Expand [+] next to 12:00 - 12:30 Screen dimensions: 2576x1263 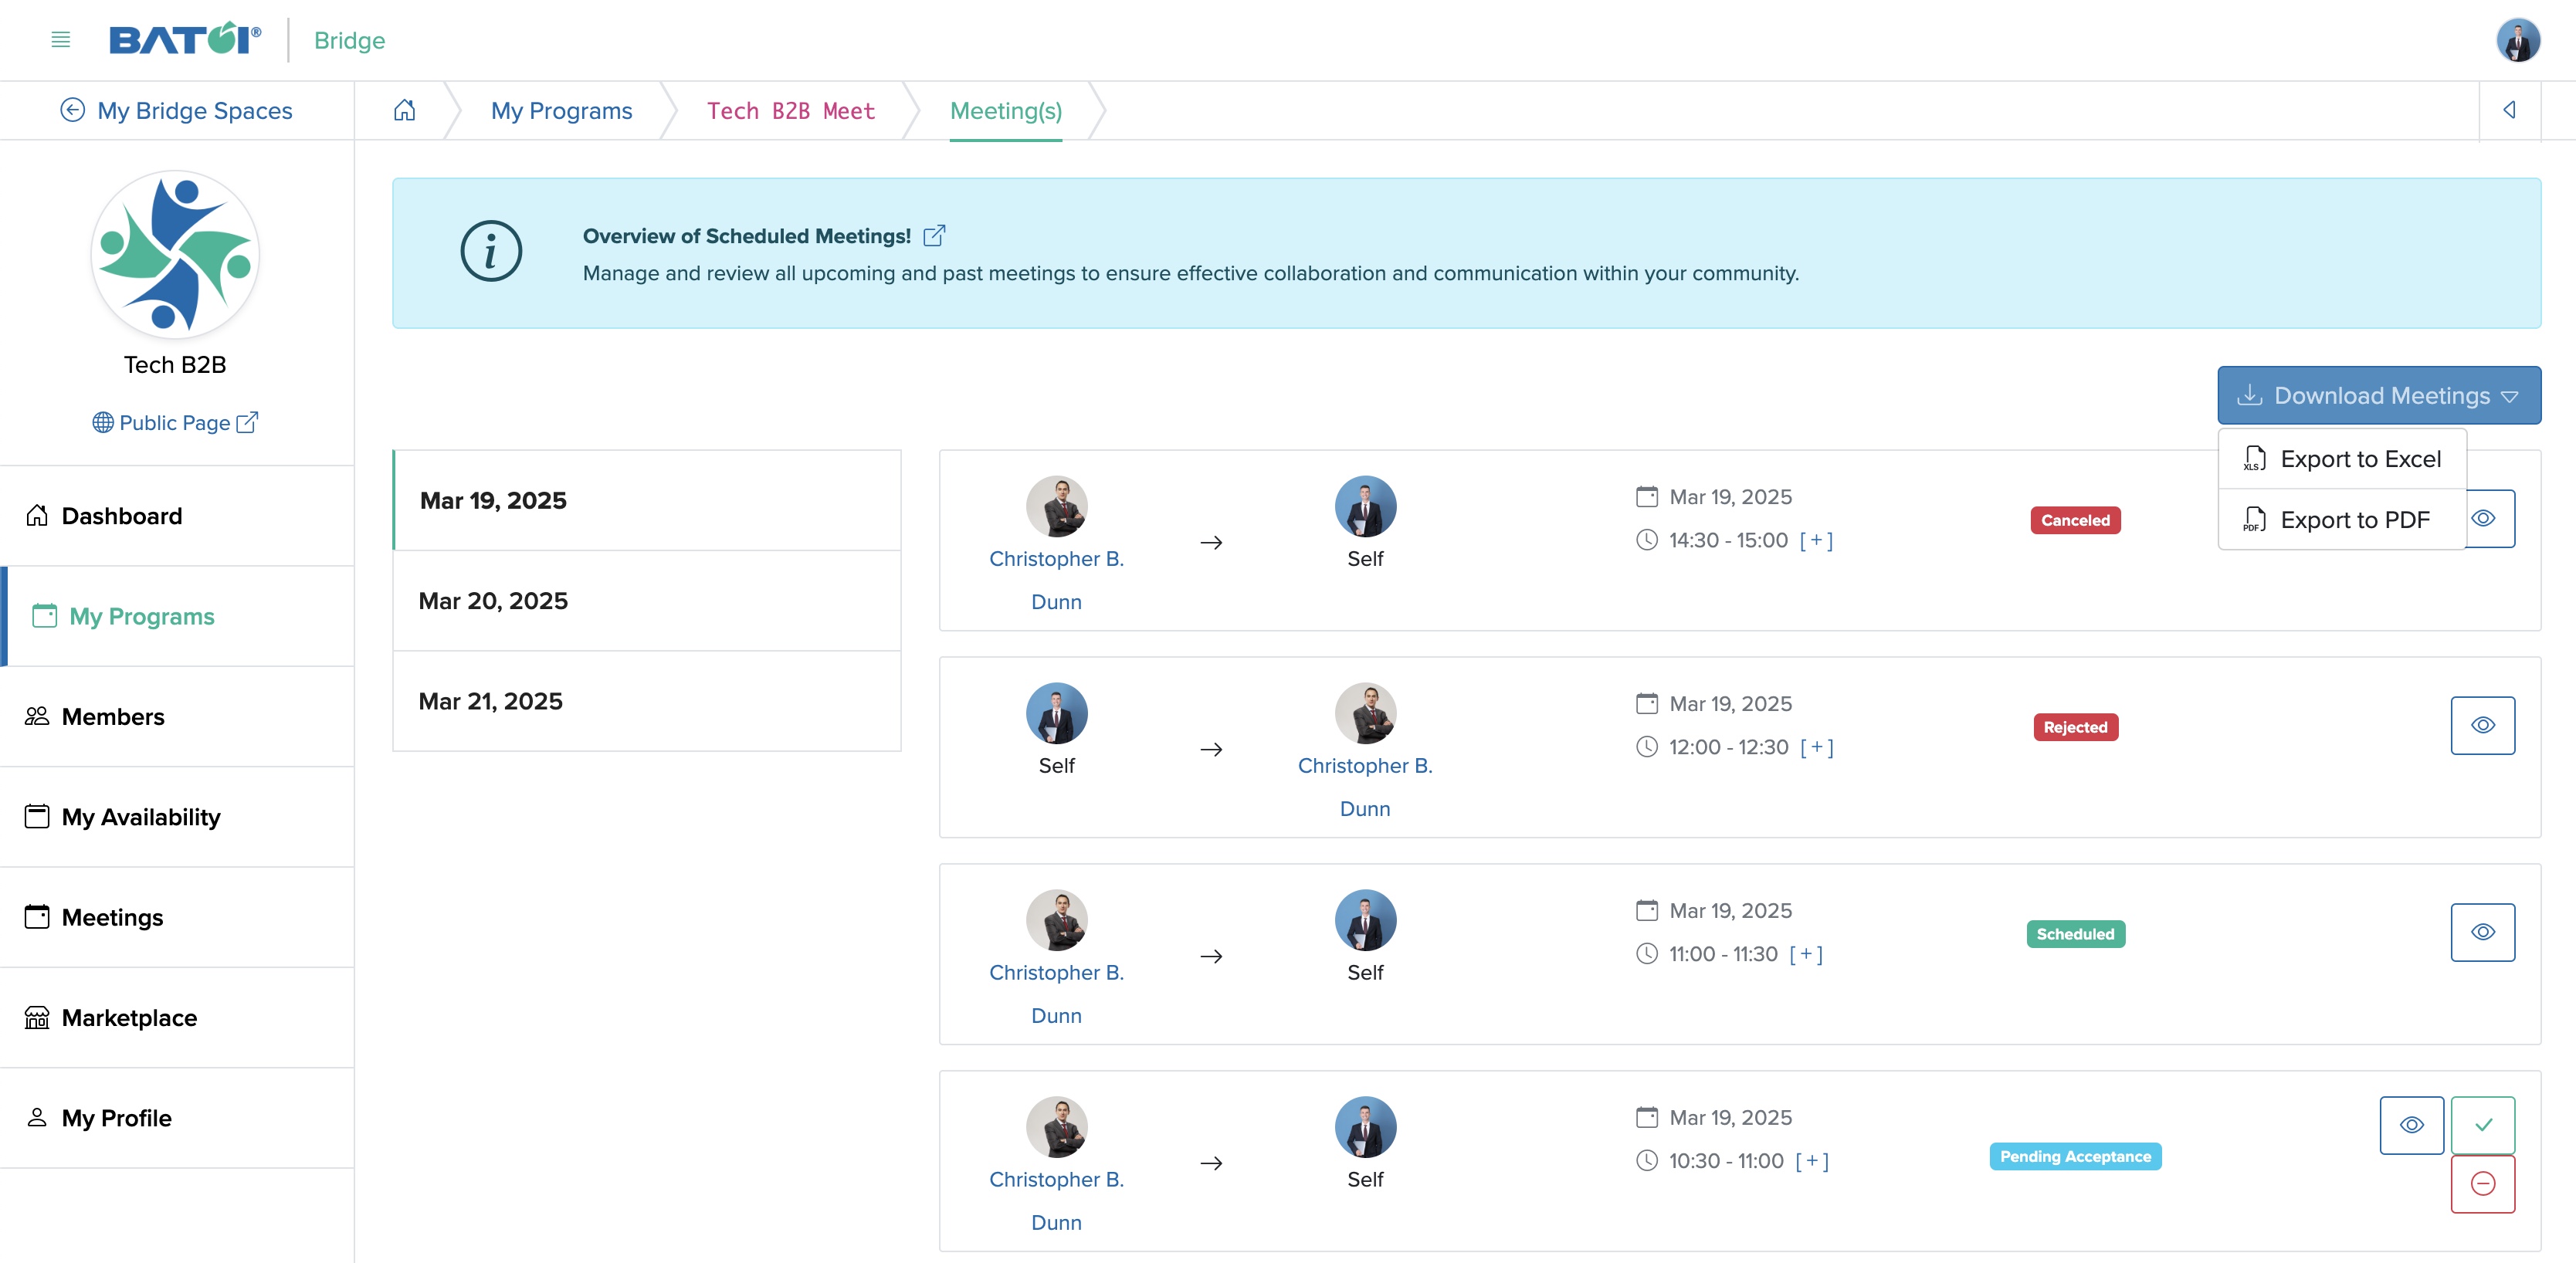coord(1816,747)
